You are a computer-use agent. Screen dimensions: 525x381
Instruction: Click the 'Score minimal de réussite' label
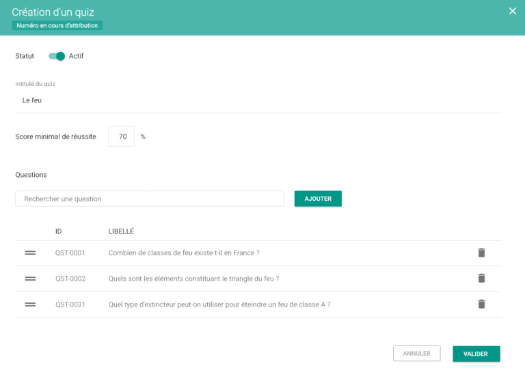(x=55, y=137)
